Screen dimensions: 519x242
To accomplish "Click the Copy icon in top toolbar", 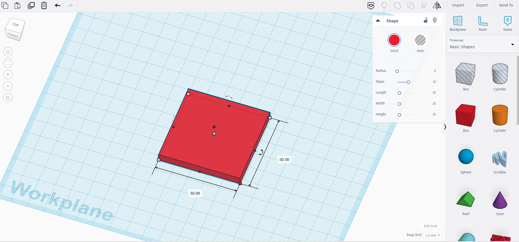I will click(x=5, y=5).
